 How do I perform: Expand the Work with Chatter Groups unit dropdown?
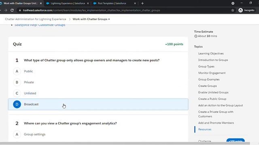(x=91, y=19)
